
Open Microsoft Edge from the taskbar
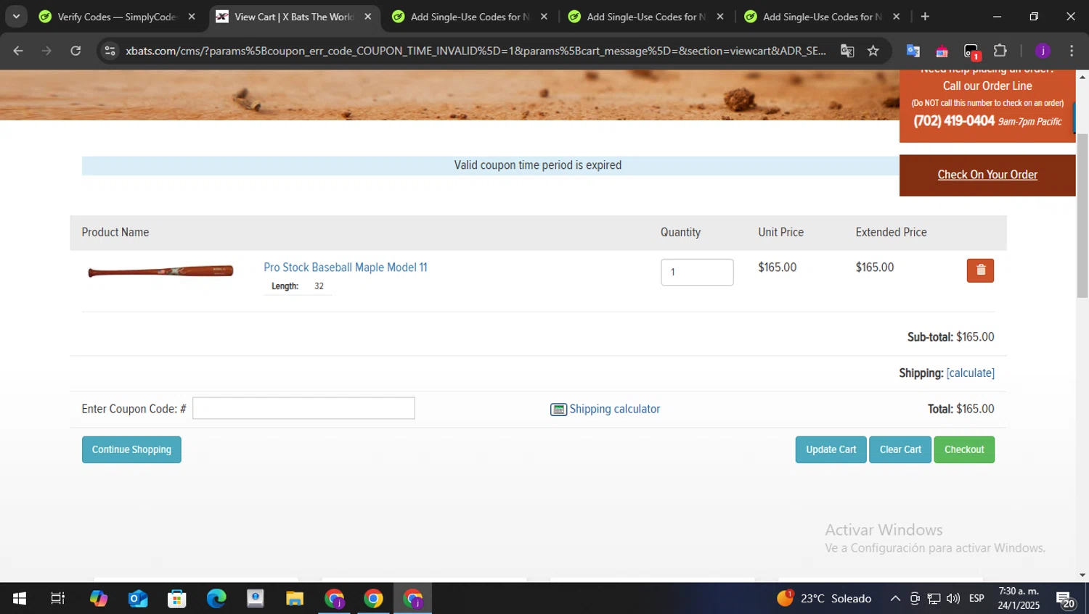216,598
